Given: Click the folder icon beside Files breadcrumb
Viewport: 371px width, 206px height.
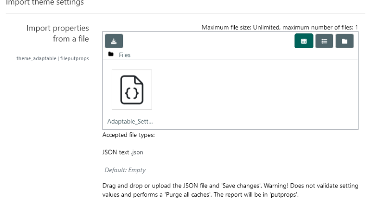Looking at the screenshot, I should coord(111,54).
